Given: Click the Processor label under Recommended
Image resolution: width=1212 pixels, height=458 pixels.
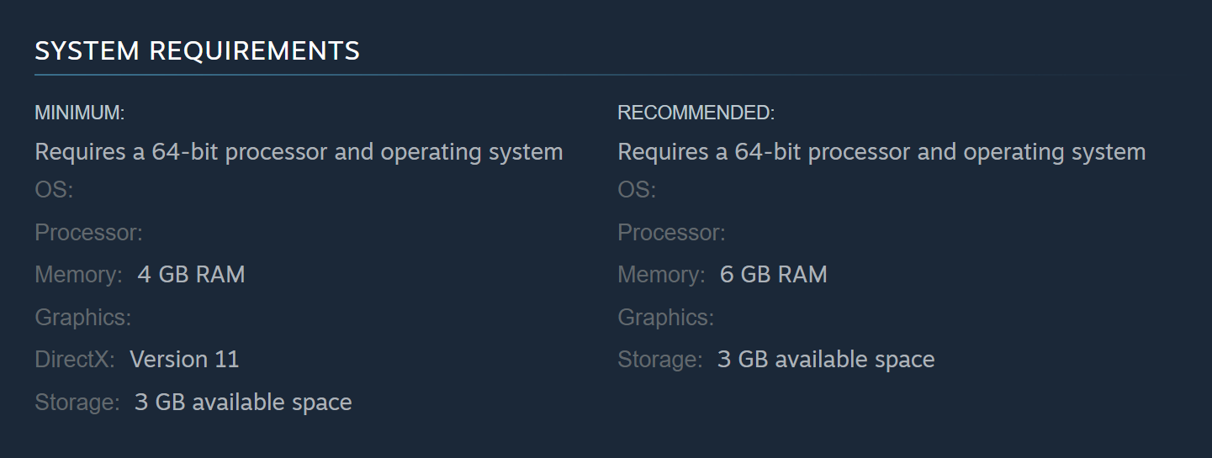Looking at the screenshot, I should pyautogui.click(x=671, y=233).
